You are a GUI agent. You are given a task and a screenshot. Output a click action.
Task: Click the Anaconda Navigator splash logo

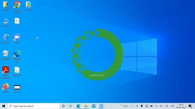[x=97, y=54]
